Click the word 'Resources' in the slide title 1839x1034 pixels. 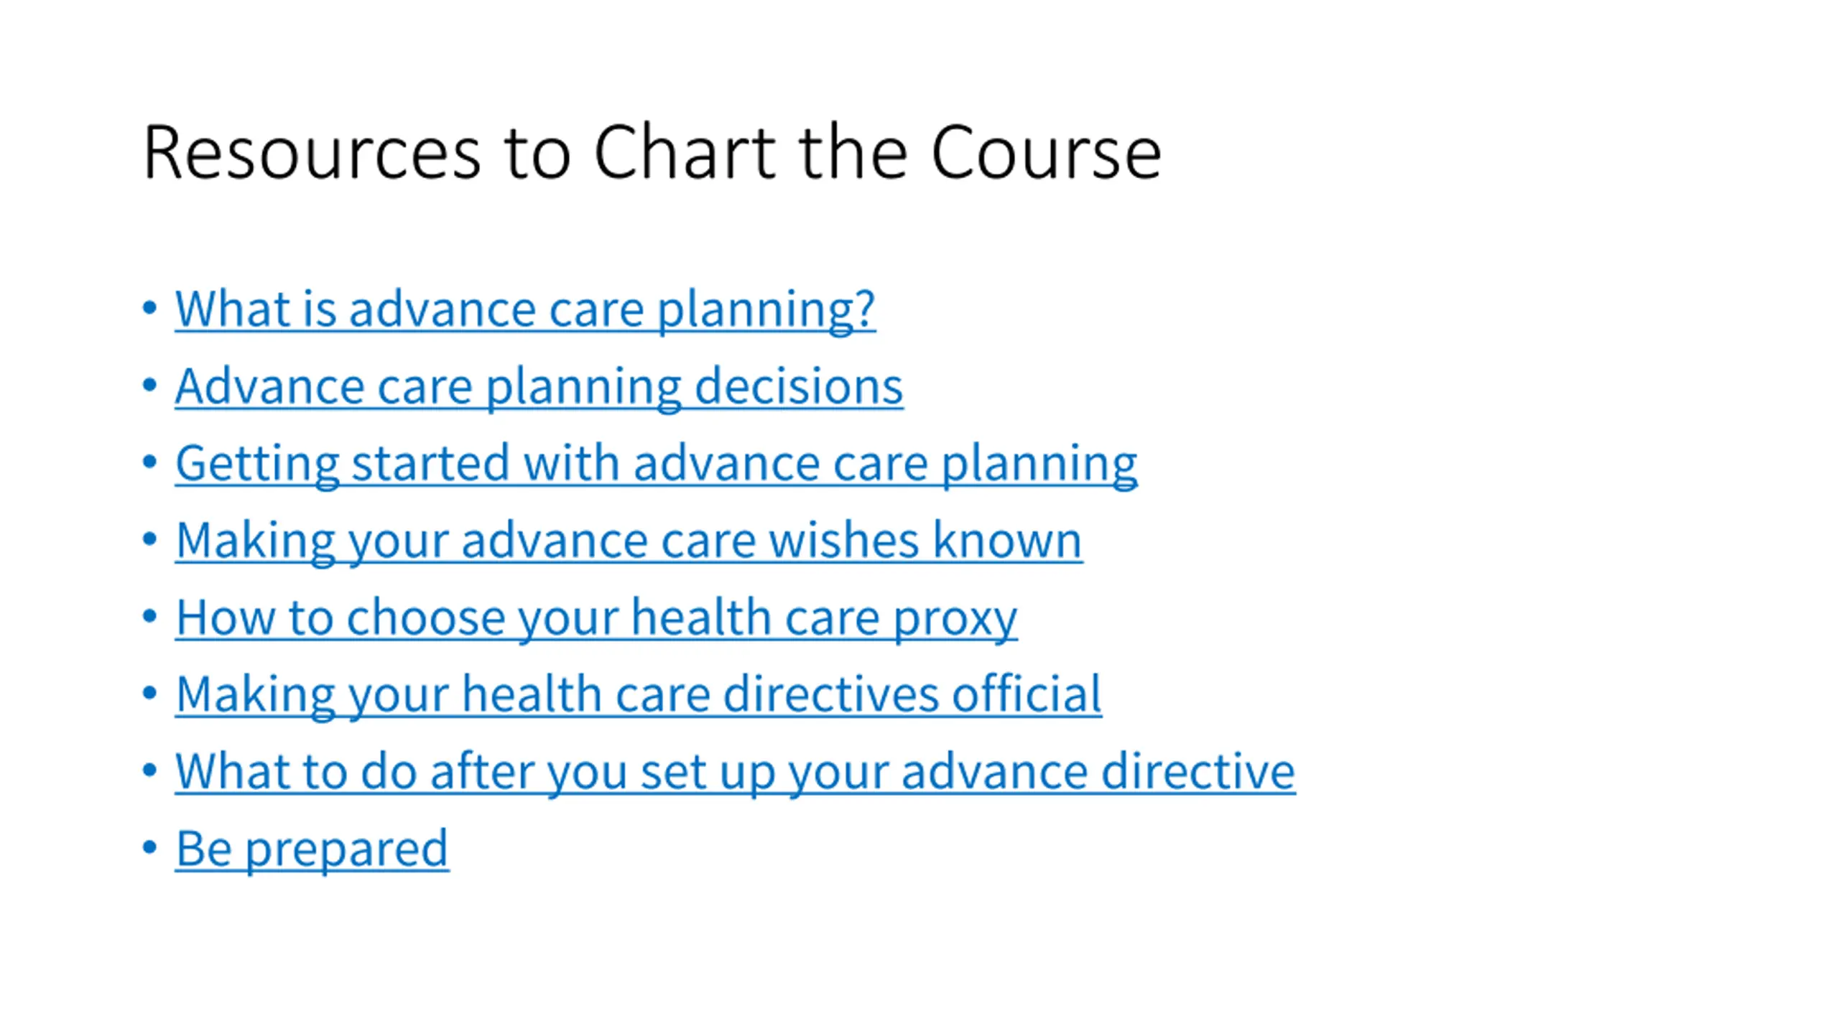pyautogui.click(x=312, y=152)
